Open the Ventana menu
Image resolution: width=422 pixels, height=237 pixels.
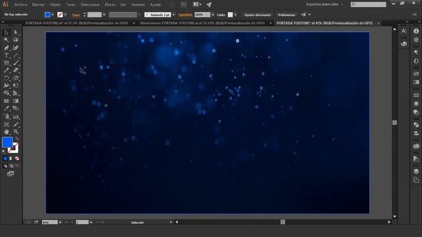[138, 5]
